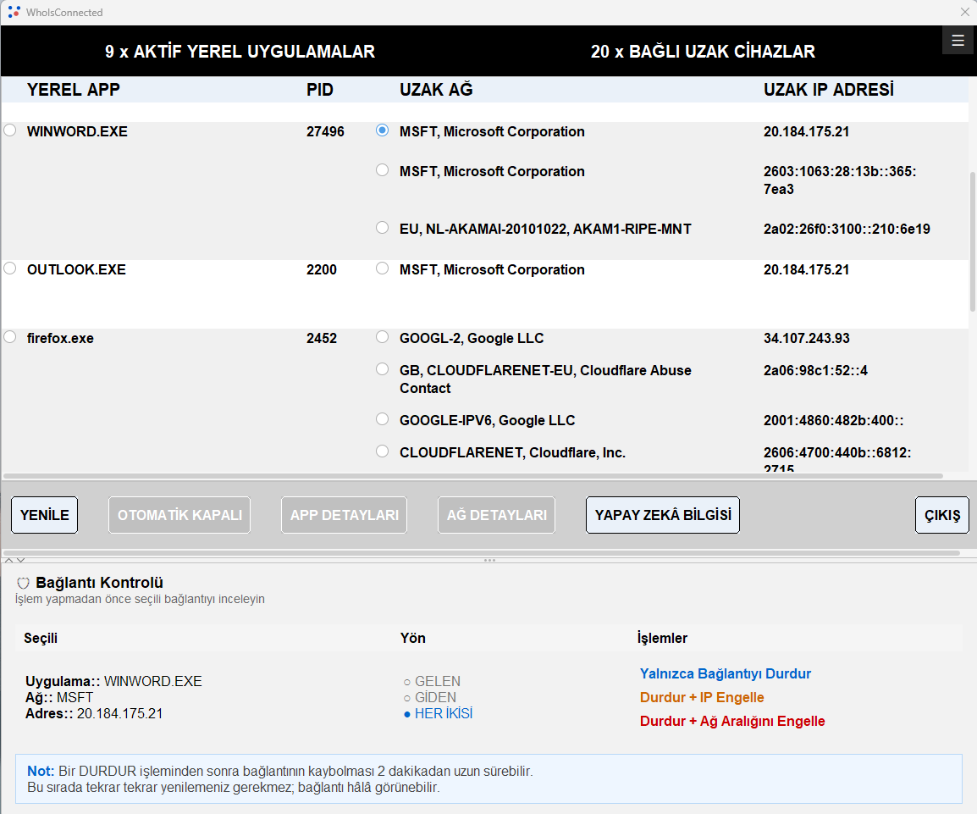Viewport: 977px width, 814px height.
Task: Click the UZAK IP ADRESİ column header
Action: coord(829,90)
